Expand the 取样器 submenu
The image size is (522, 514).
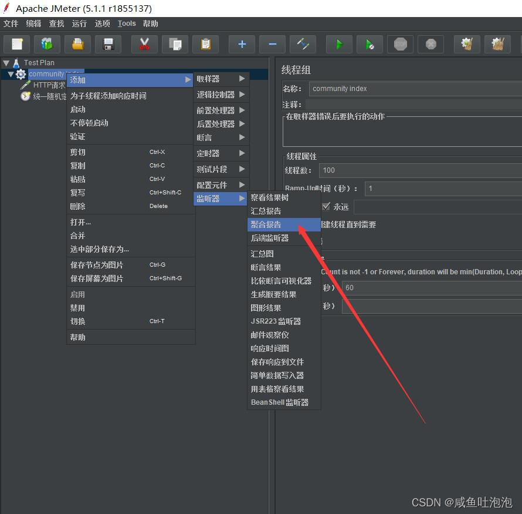(x=221, y=79)
